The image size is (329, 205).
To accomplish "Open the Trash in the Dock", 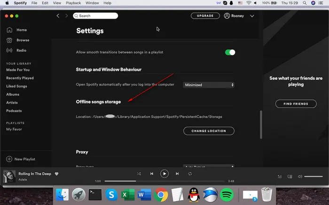I will 266,195.
